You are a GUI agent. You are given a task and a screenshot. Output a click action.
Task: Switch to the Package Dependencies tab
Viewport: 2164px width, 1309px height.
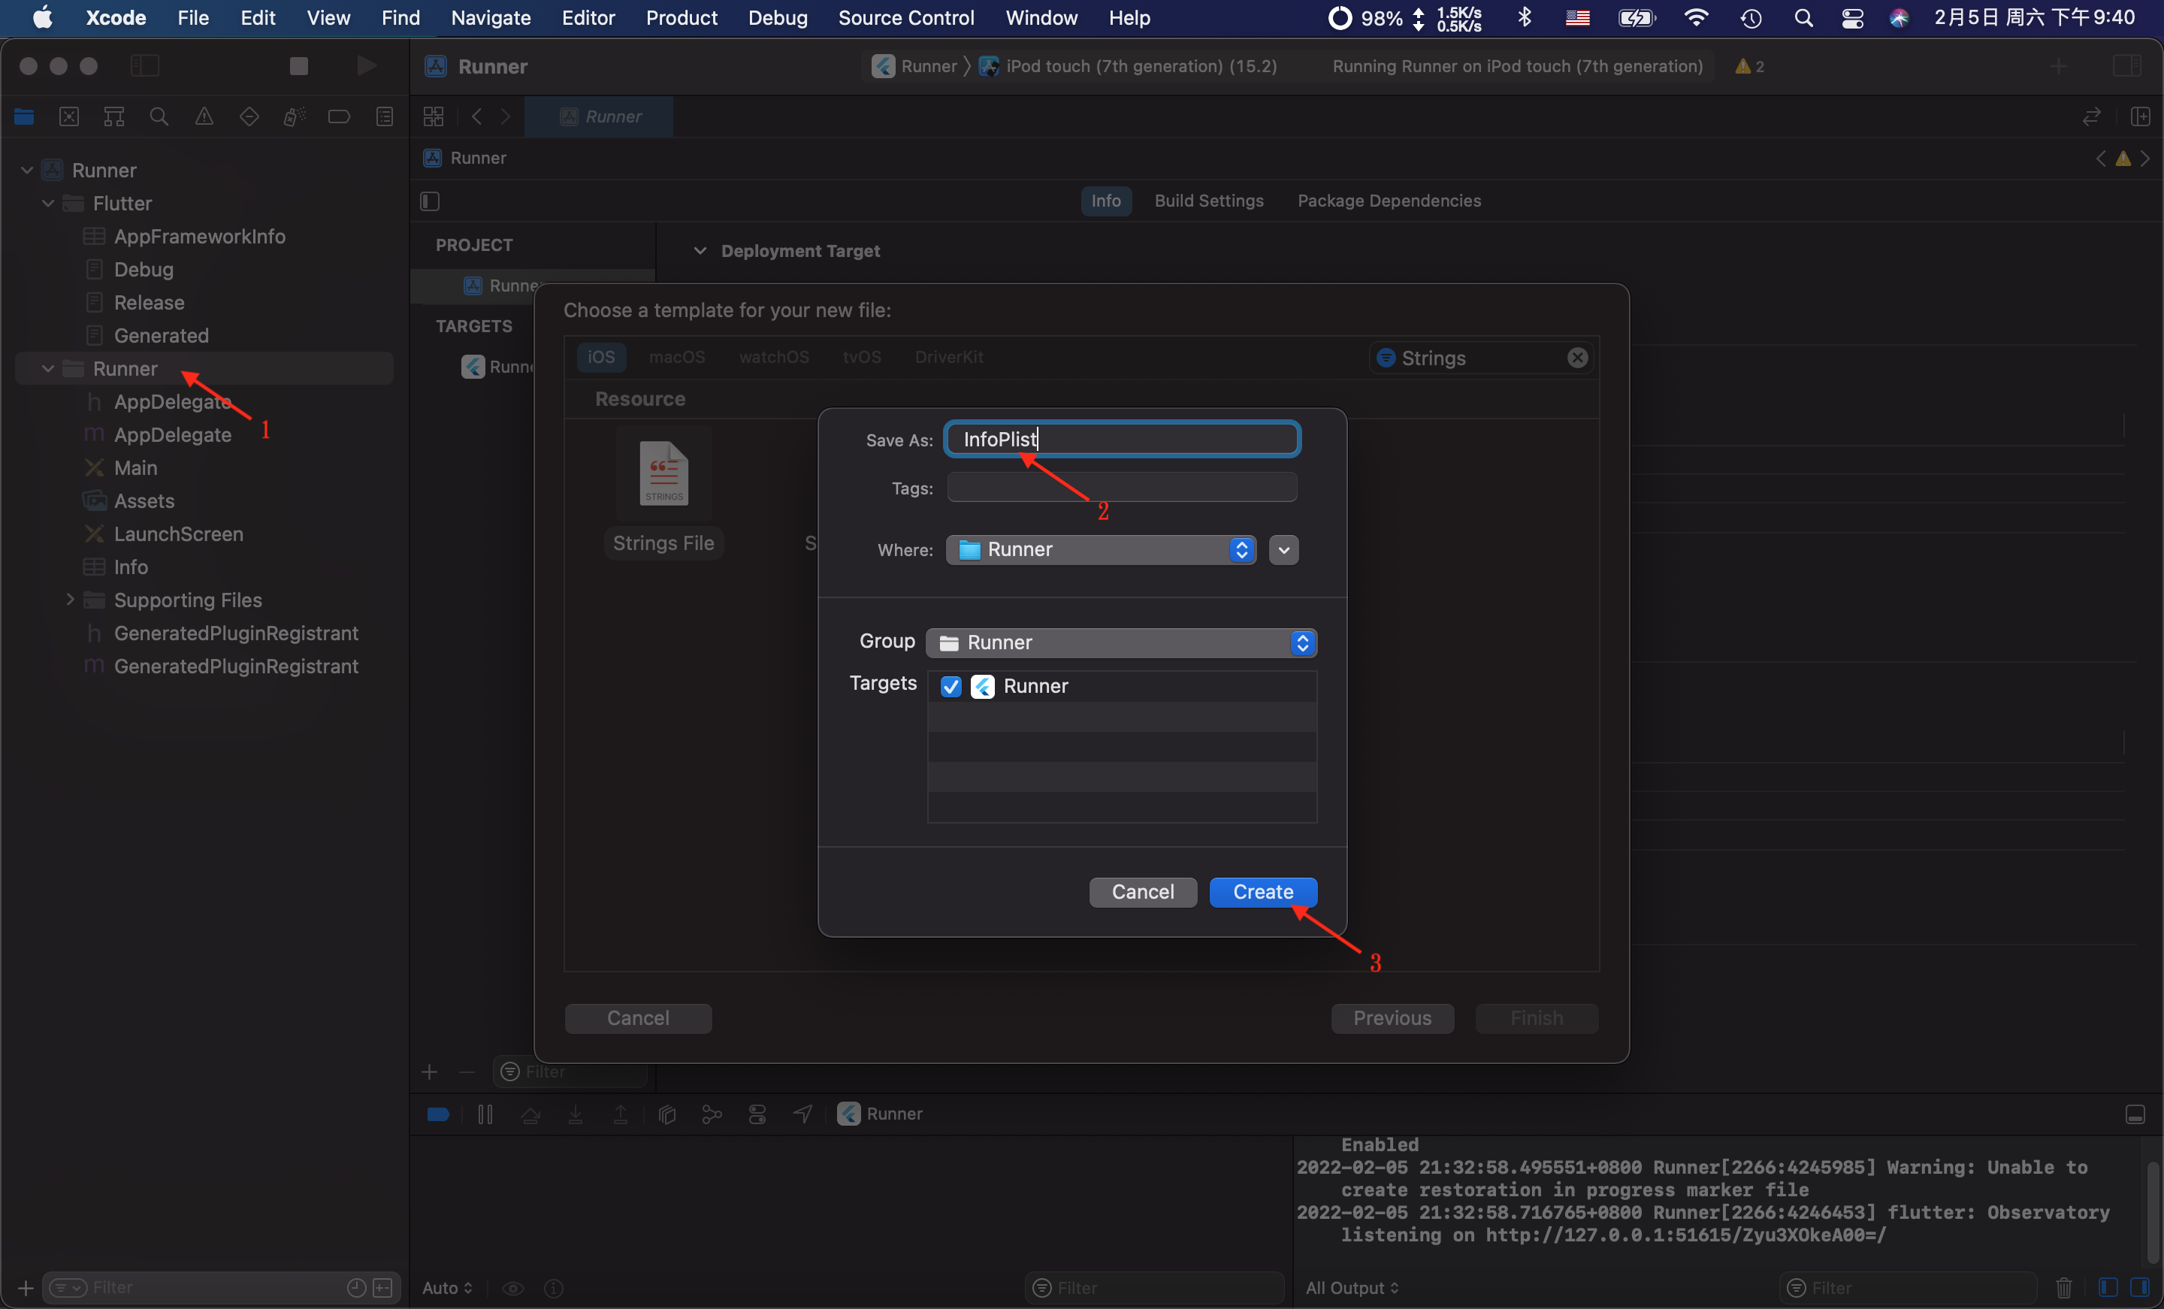point(1389,201)
